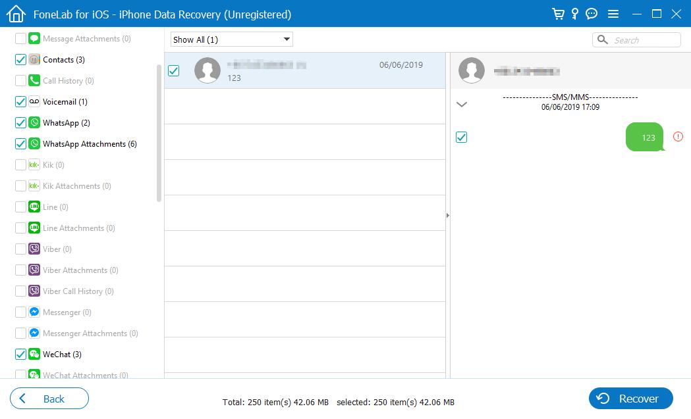The image size is (691, 419).
Task: Close the FoneLab window
Action: [x=677, y=14]
